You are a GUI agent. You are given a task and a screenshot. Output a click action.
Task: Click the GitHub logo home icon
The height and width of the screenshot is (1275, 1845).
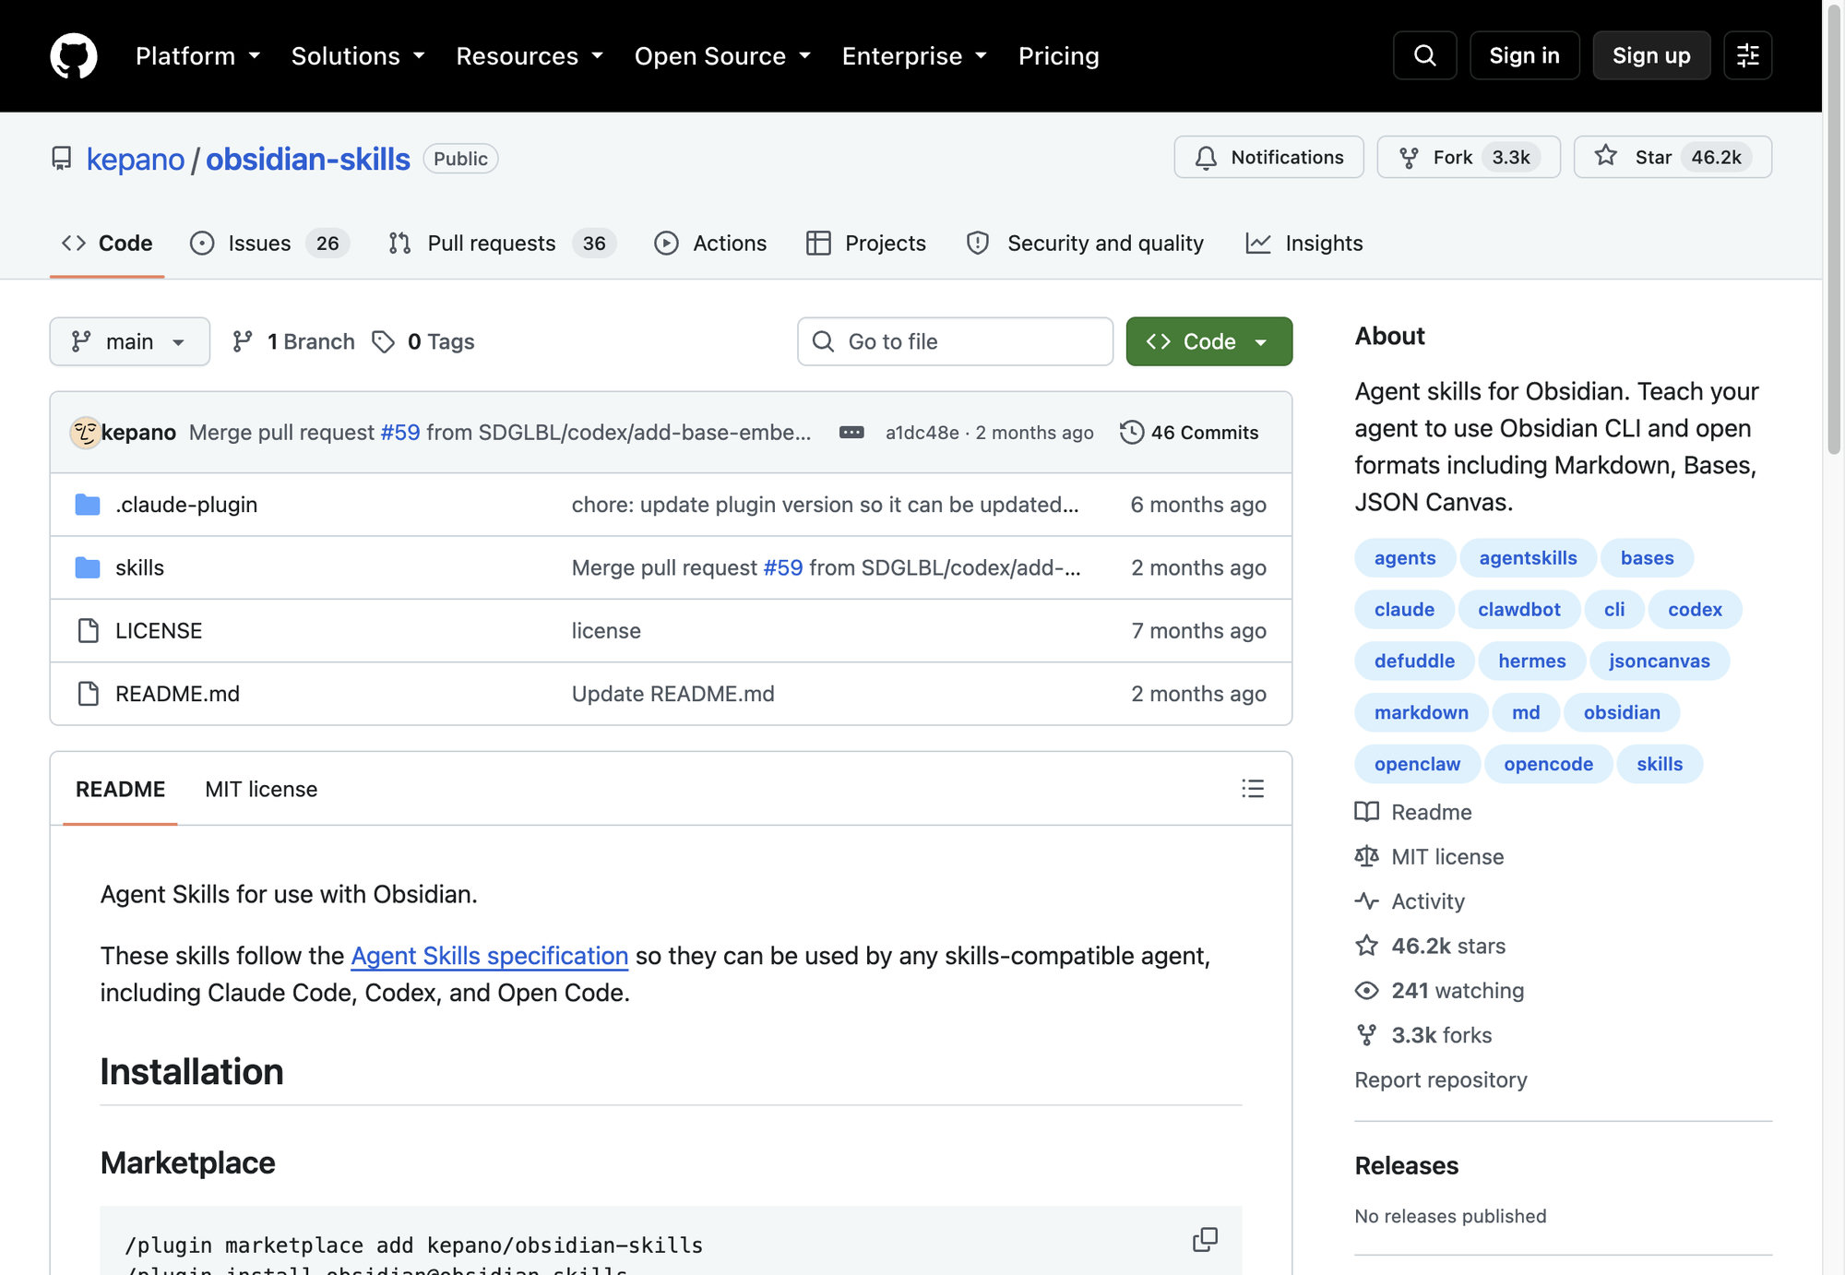pos(74,56)
